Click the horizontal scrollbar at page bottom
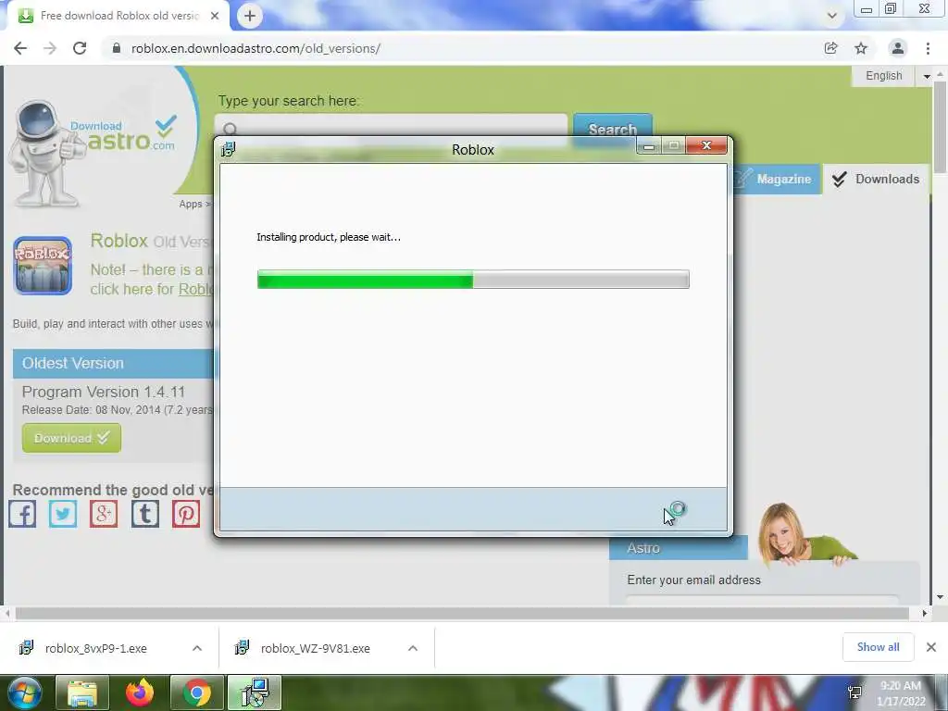The height and width of the screenshot is (711, 948). [462, 613]
